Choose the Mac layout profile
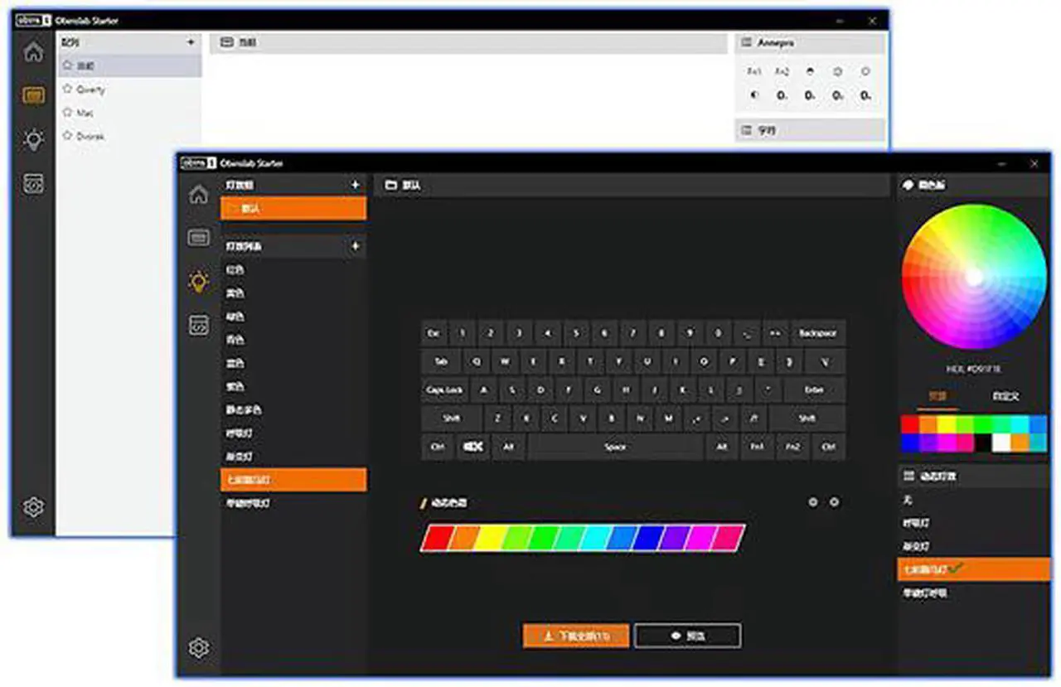The width and height of the screenshot is (1061, 687). point(85,113)
